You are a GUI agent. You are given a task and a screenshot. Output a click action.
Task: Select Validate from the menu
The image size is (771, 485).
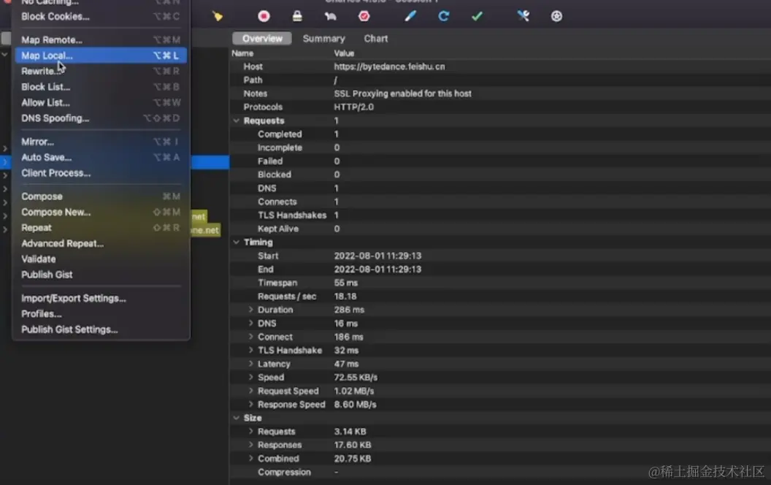pyautogui.click(x=101, y=259)
